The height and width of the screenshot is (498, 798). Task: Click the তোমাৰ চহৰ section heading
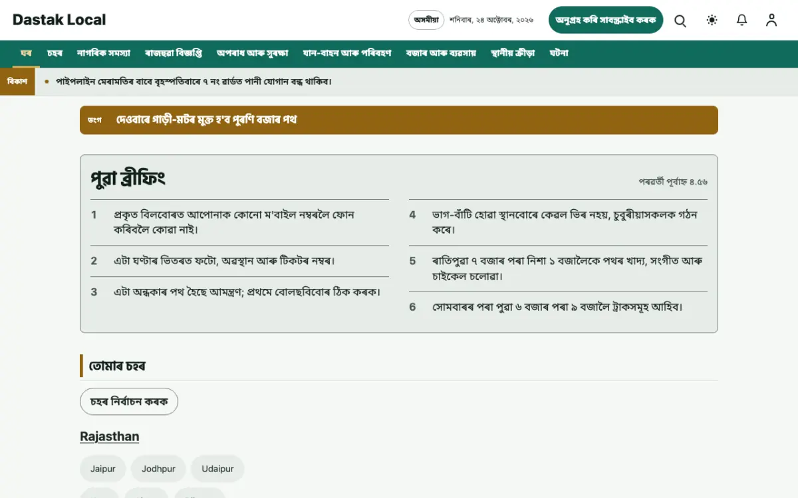click(117, 366)
